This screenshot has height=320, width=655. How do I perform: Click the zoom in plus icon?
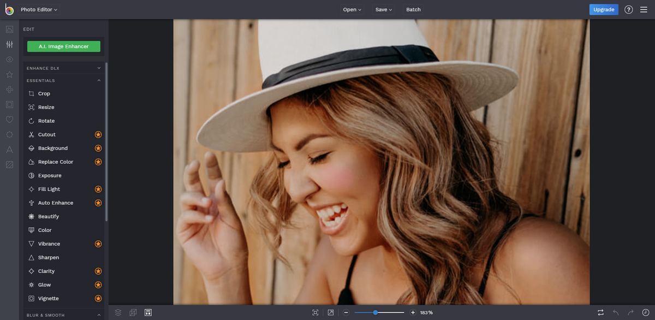click(413, 312)
